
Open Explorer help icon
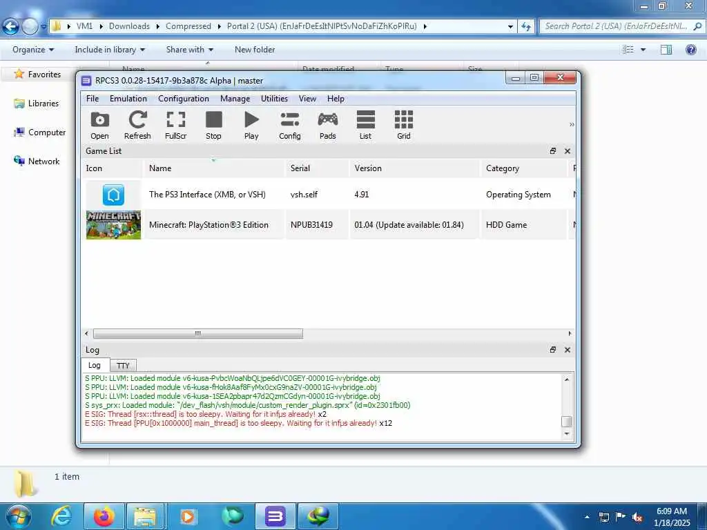click(x=690, y=50)
